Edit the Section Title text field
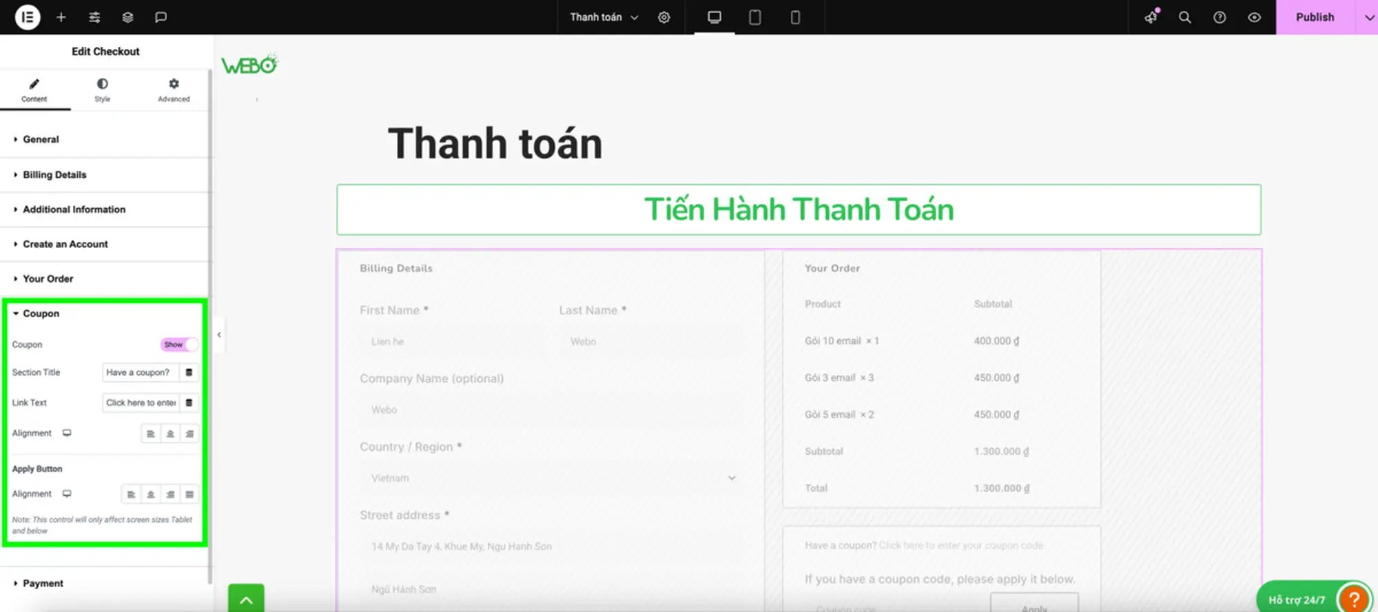1378x612 pixels. coord(141,372)
